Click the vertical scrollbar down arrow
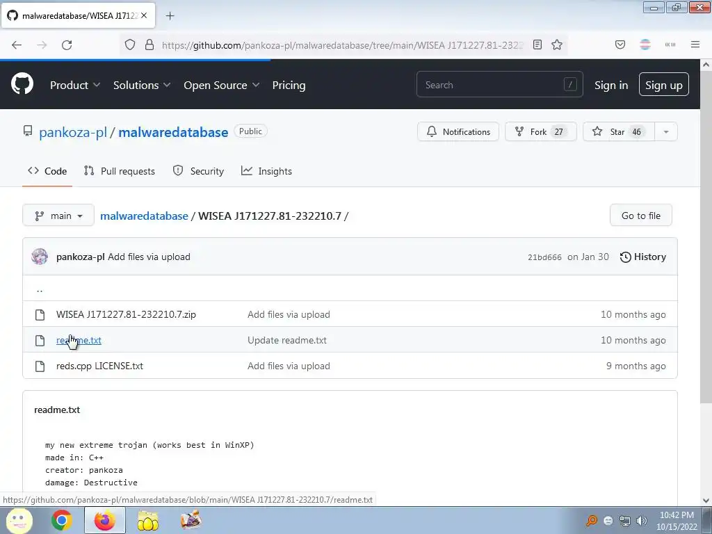The height and width of the screenshot is (534, 712). 706,501
